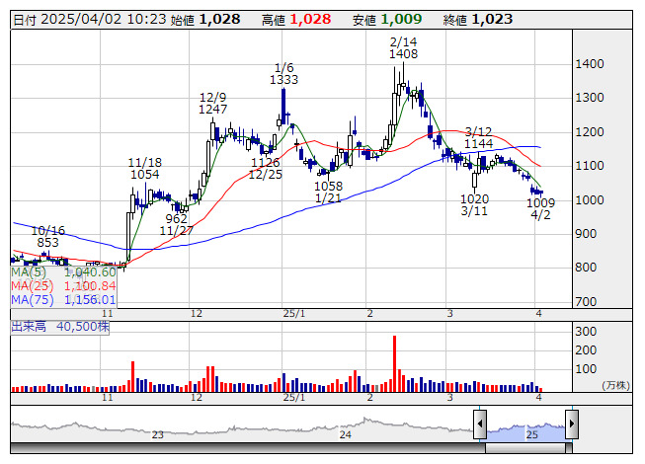645x464 pixels.
Task: Click the highlighted blue range in navigator
Action: 525,432
